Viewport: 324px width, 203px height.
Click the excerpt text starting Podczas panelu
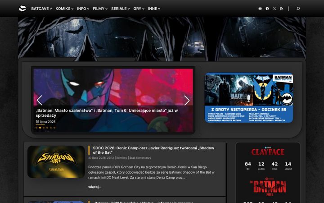coord(151,172)
